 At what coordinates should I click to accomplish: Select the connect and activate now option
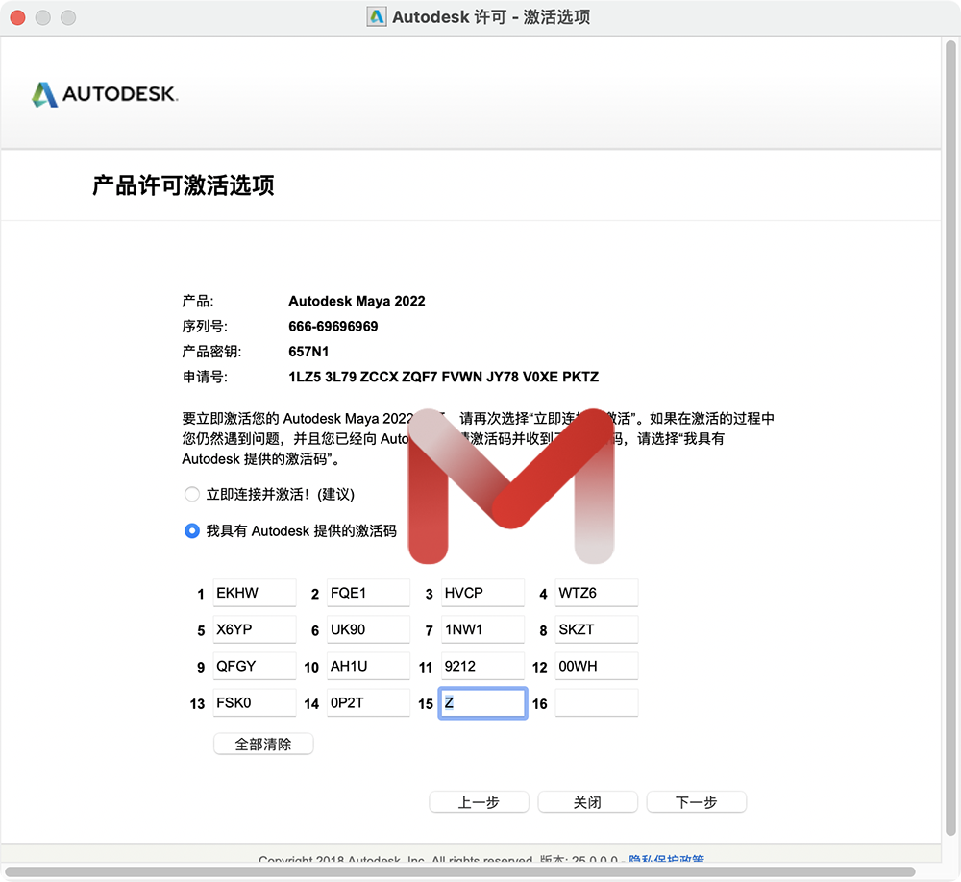pyautogui.click(x=192, y=494)
